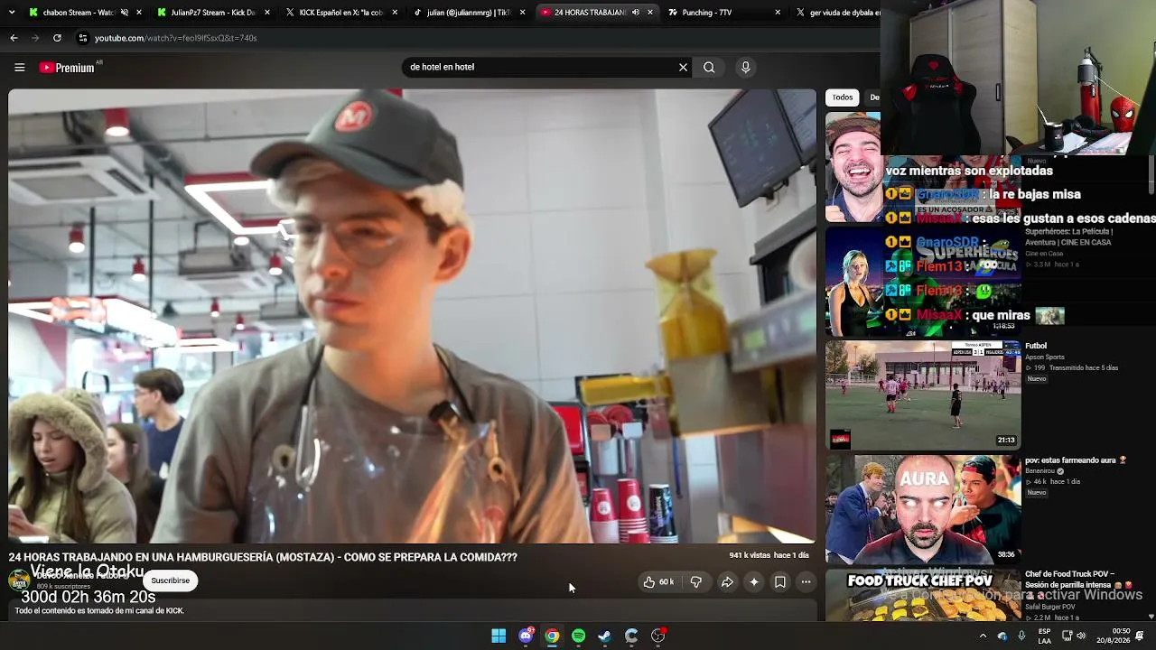Click the video player to pause
Image resolution: width=1156 pixels, height=650 pixels.
point(412,316)
